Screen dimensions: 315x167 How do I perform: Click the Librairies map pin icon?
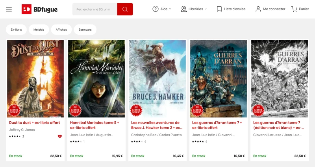tap(183, 9)
